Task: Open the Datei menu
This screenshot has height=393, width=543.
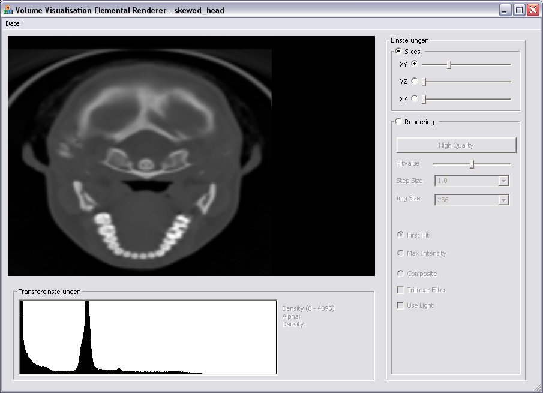Action: pyautogui.click(x=13, y=23)
